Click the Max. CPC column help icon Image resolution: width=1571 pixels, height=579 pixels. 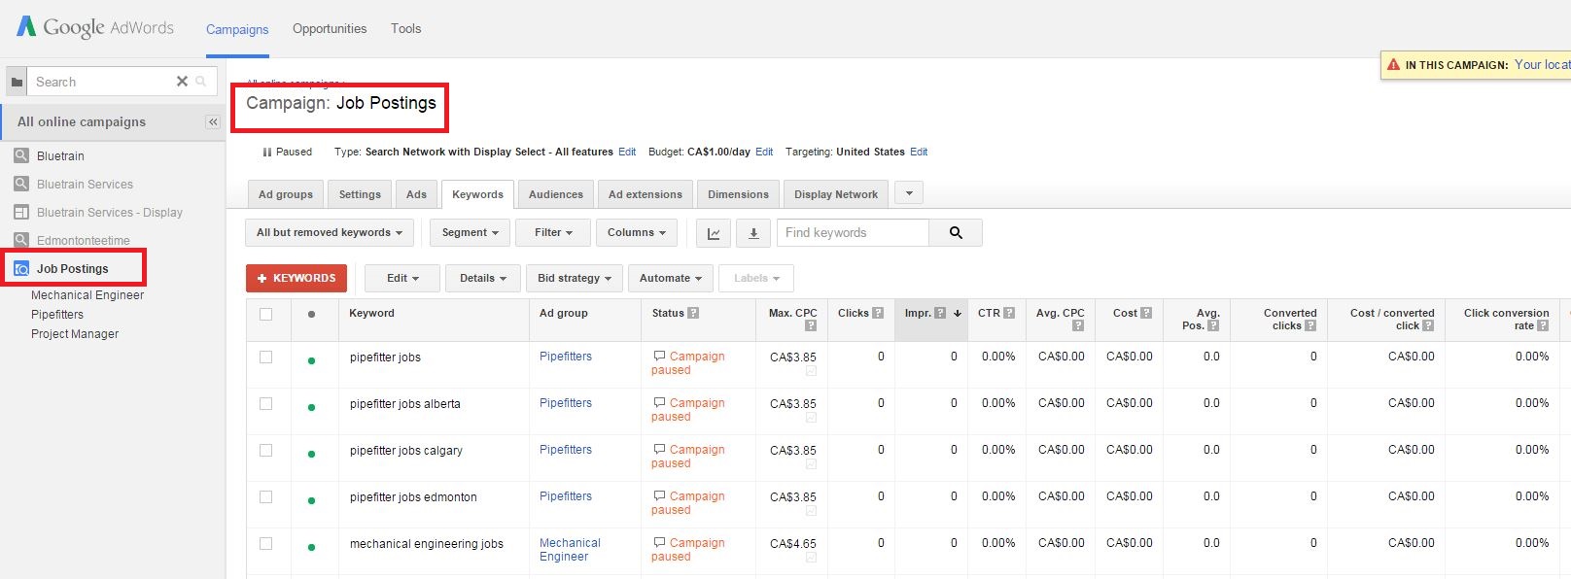tap(811, 325)
